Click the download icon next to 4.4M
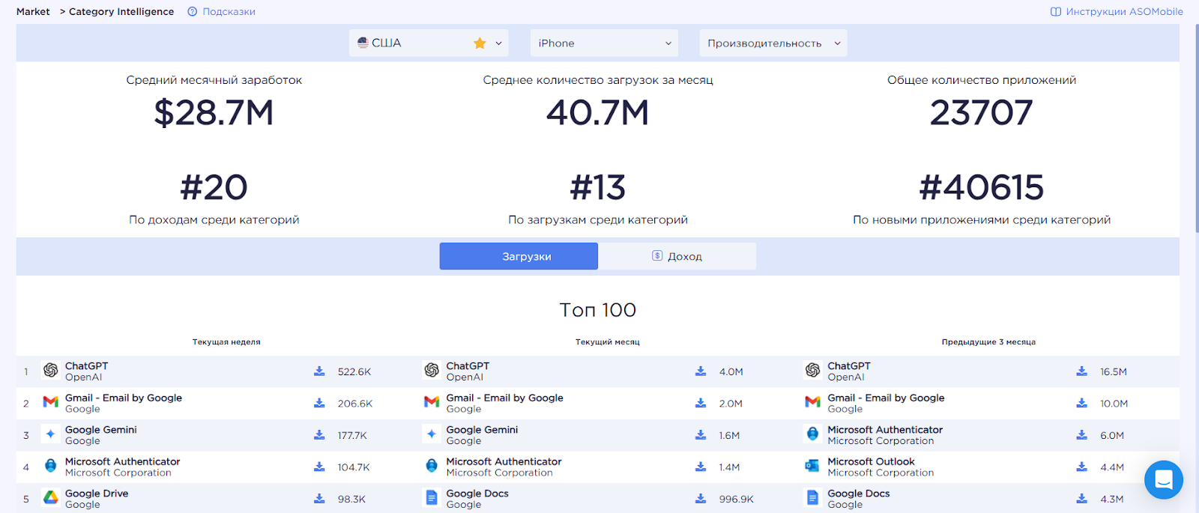1199x513 pixels. [1082, 467]
